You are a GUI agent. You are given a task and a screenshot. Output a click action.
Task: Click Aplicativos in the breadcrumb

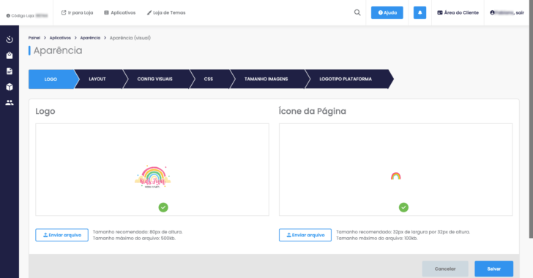coord(60,38)
